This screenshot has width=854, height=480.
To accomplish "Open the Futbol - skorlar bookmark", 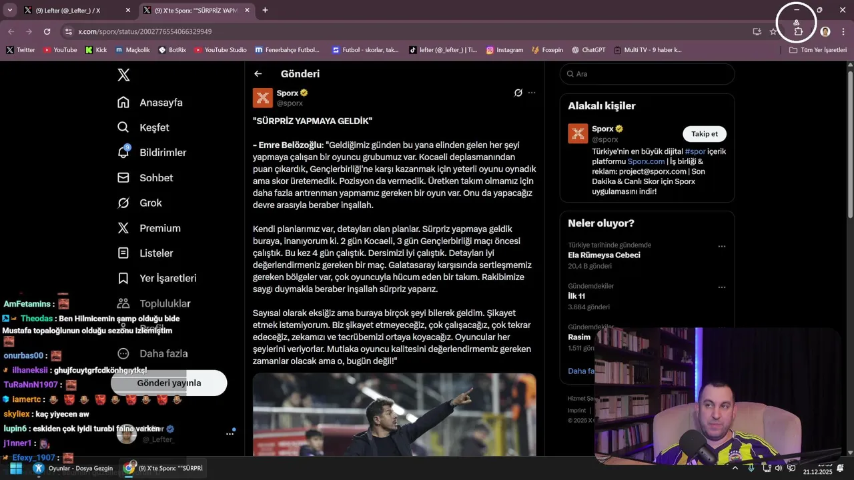I will [365, 50].
